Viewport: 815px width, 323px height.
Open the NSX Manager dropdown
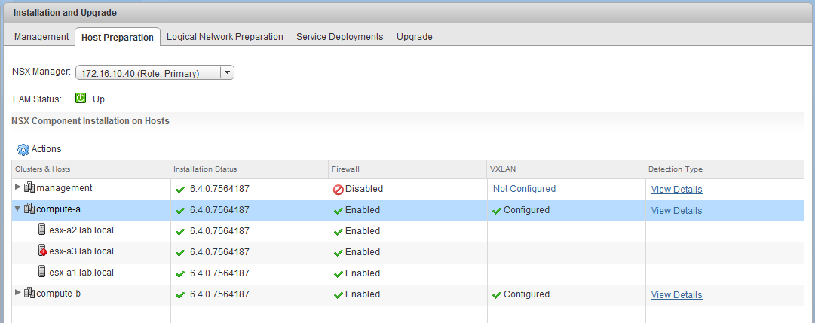(226, 72)
